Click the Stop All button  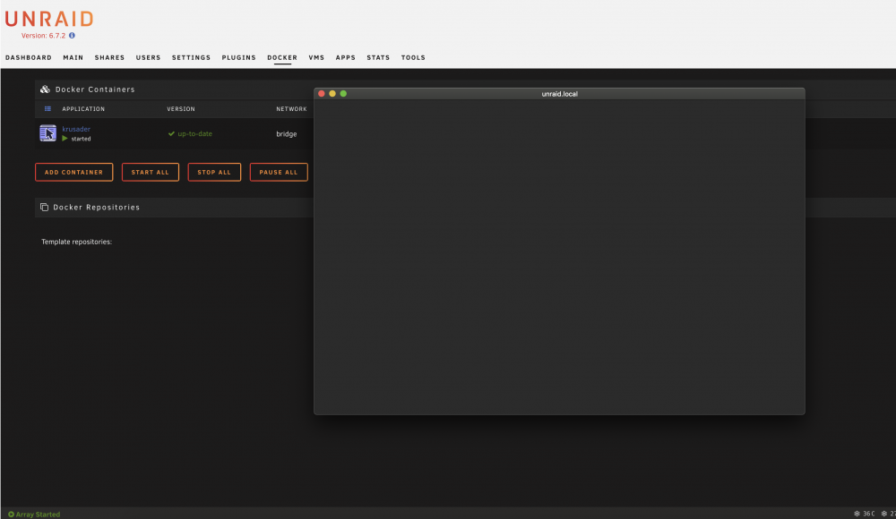[214, 173]
